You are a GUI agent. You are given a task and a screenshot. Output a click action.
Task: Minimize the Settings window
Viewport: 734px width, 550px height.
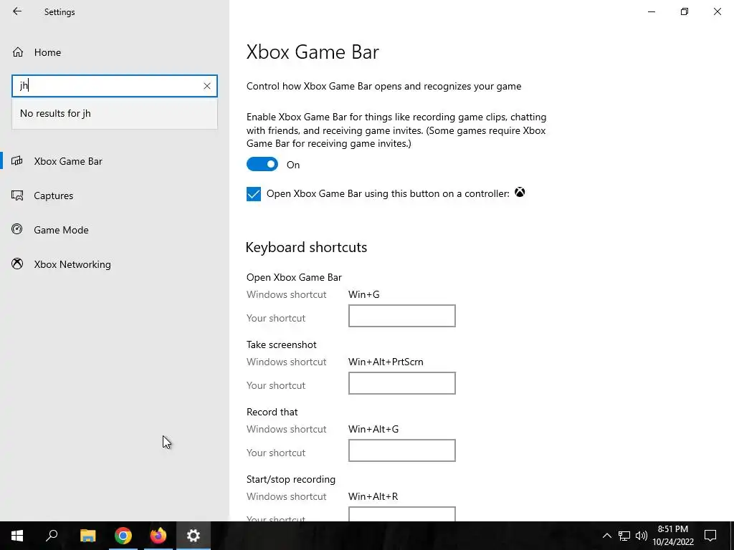tap(652, 11)
